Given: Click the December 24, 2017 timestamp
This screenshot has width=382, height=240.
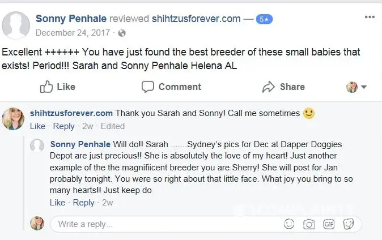Looking at the screenshot, I should 75,33.
